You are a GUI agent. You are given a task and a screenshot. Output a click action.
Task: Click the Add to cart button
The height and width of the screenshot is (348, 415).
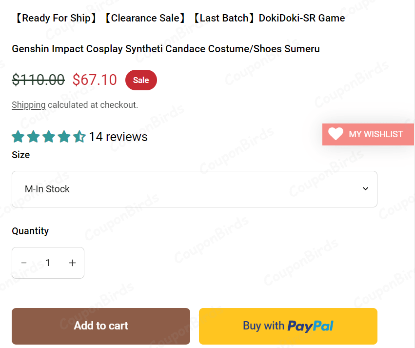(x=101, y=326)
